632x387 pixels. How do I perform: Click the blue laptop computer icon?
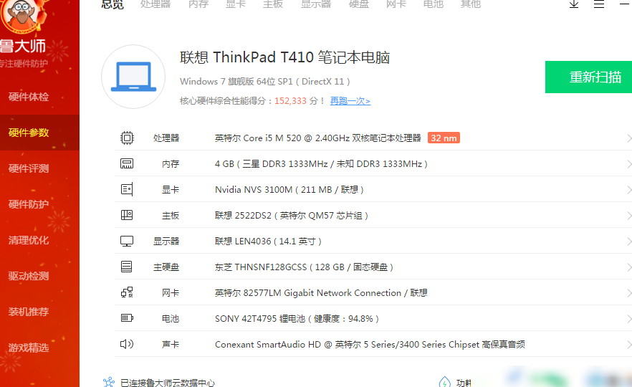(133, 77)
